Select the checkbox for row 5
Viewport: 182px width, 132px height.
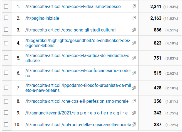[6, 58]
